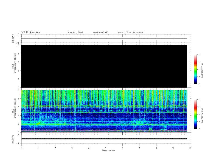
Task: Click the time axis tick label "5"
Action: [x=106, y=148]
